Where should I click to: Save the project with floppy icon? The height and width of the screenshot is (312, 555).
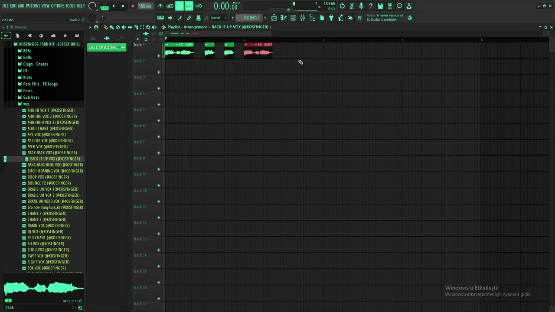click(x=380, y=6)
